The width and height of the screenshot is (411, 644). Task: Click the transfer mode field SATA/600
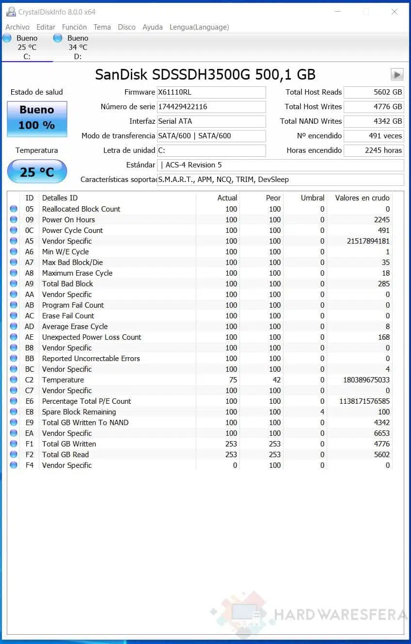pos(211,136)
